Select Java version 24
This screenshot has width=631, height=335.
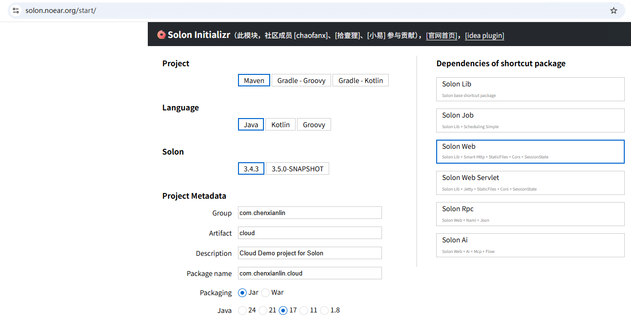coord(242,311)
